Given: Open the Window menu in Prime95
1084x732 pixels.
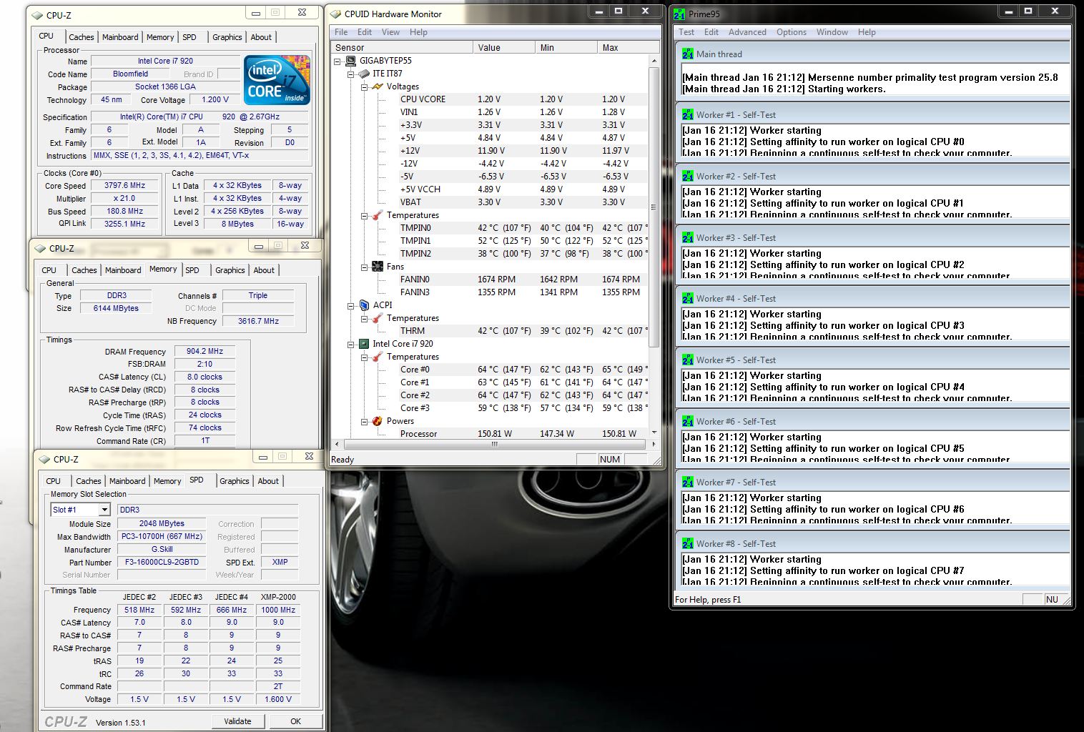Looking at the screenshot, I should 832,32.
